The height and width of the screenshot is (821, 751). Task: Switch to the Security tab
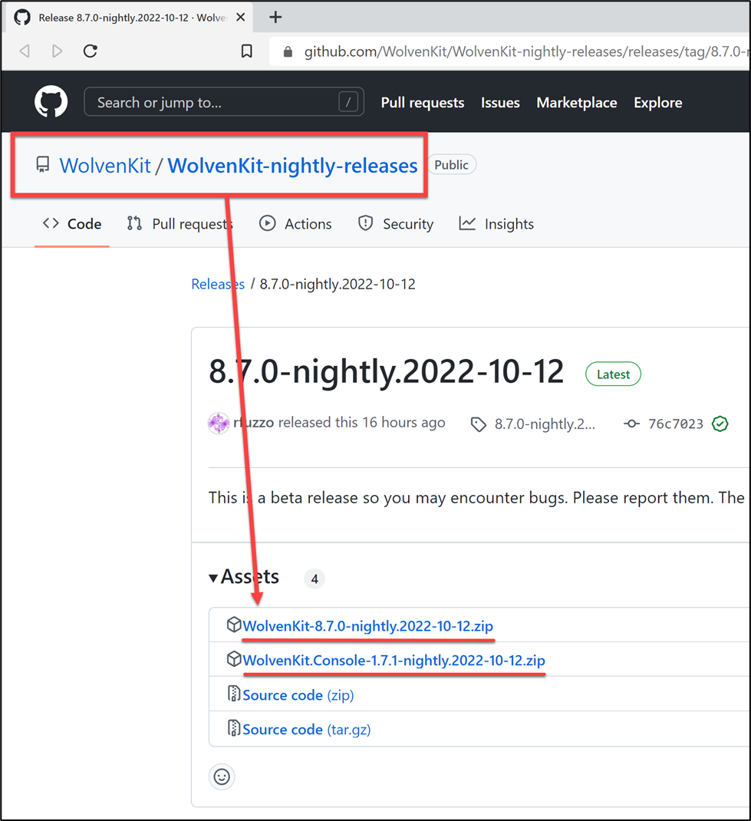(395, 224)
